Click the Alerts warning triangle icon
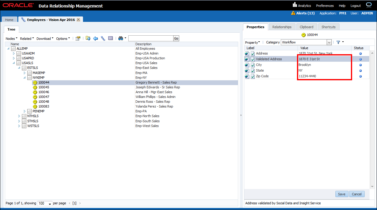This screenshot has width=377, height=210. pyautogui.click(x=293, y=13)
